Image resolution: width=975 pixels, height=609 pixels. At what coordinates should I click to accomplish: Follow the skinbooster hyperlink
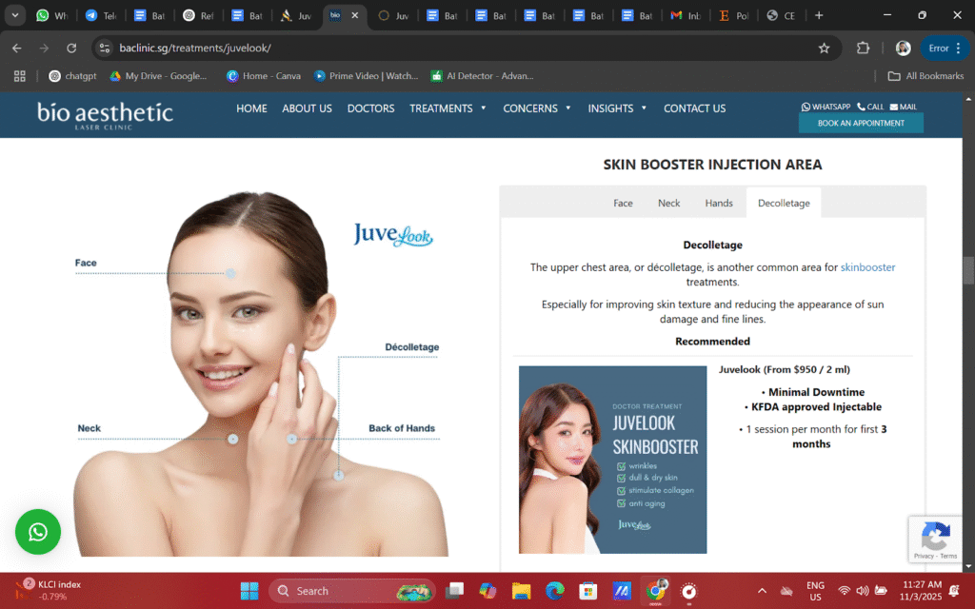867,267
